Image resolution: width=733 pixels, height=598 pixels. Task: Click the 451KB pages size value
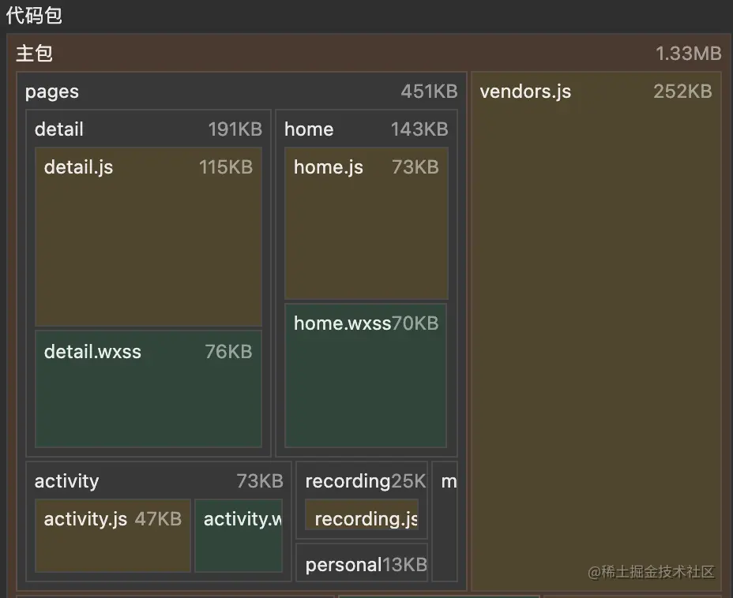[x=429, y=91]
